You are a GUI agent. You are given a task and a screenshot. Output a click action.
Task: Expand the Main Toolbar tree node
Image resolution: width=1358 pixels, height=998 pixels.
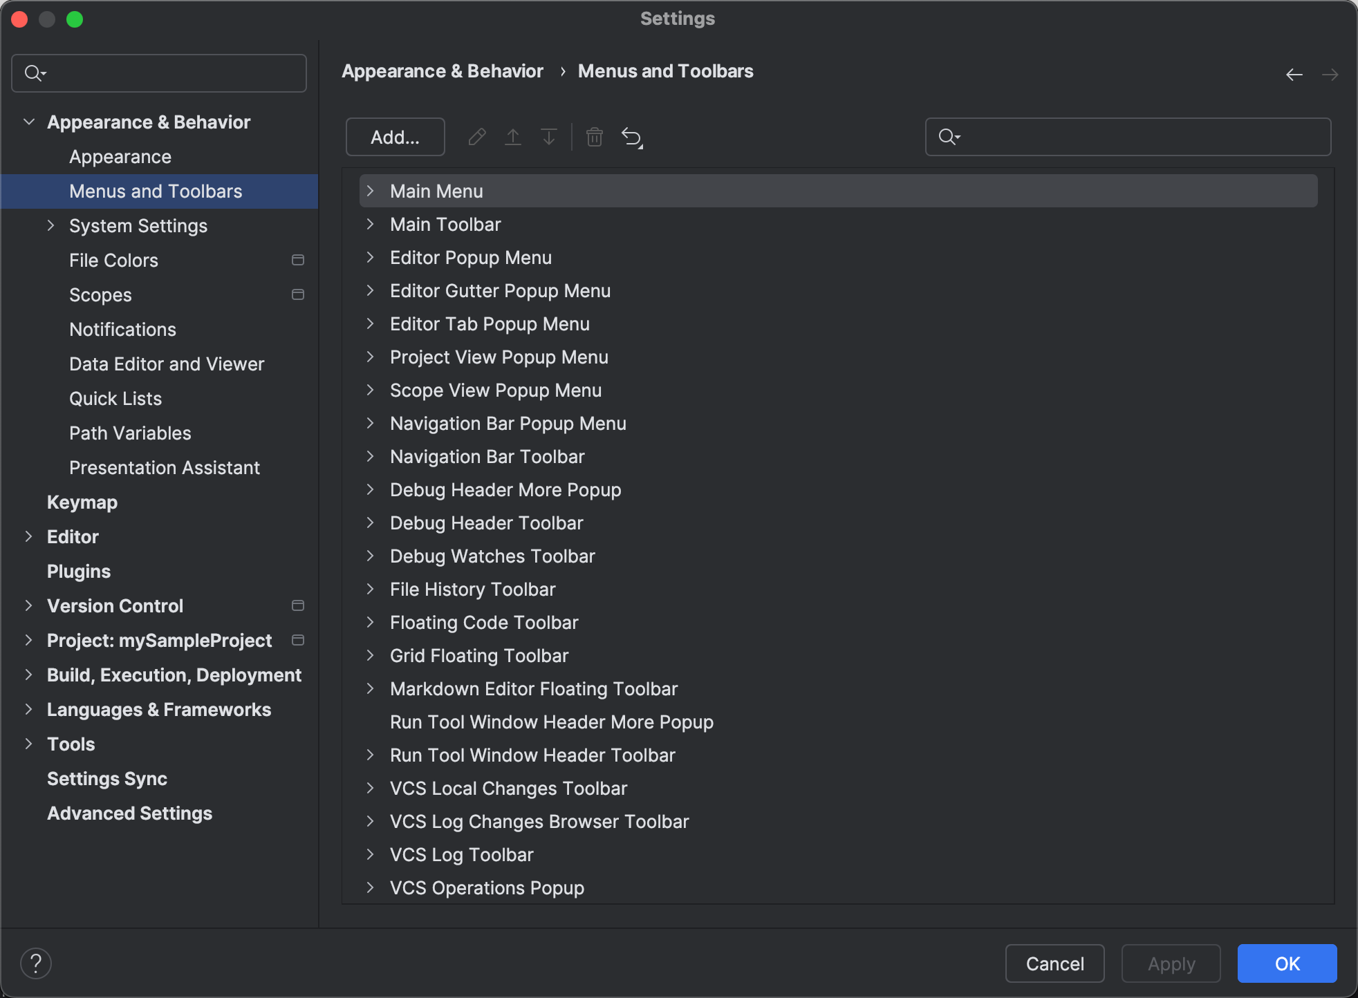[371, 224]
